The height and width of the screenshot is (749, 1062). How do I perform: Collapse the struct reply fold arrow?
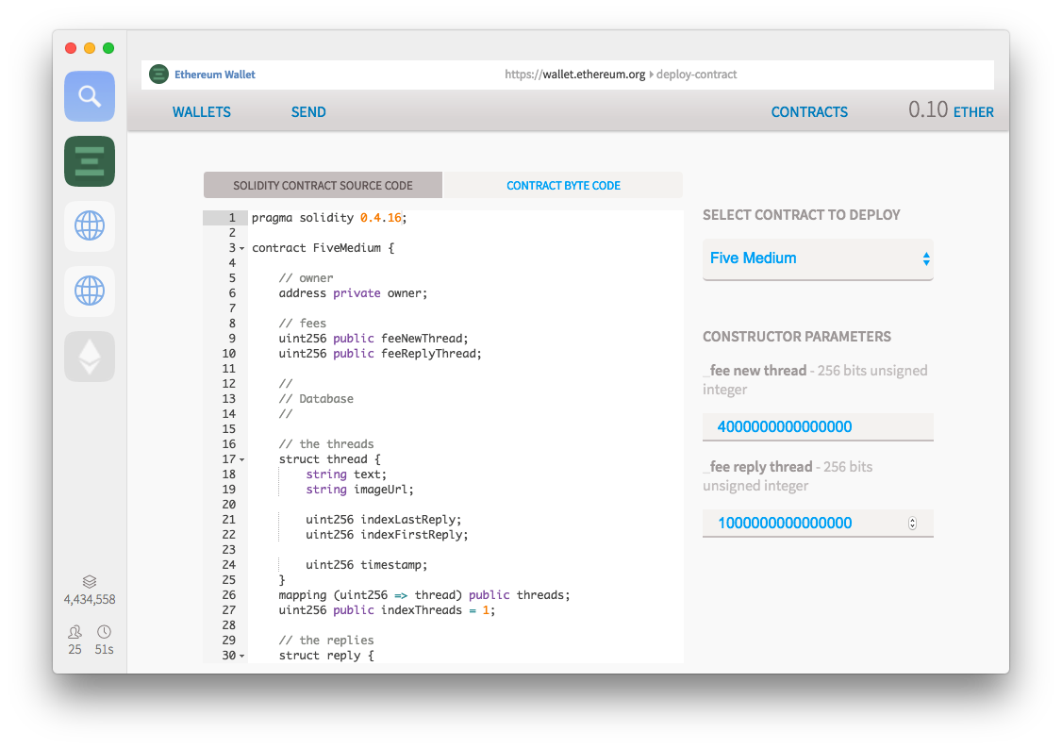click(242, 656)
